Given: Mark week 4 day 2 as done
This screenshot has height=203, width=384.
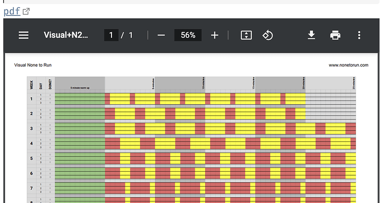Looking at the screenshot, I should 50,143.
